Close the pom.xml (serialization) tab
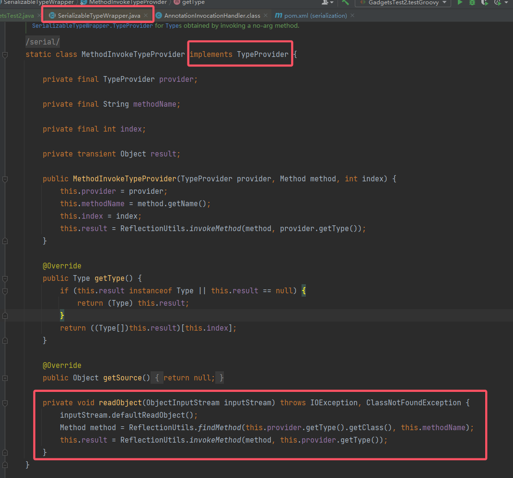The image size is (513, 478). 352,16
